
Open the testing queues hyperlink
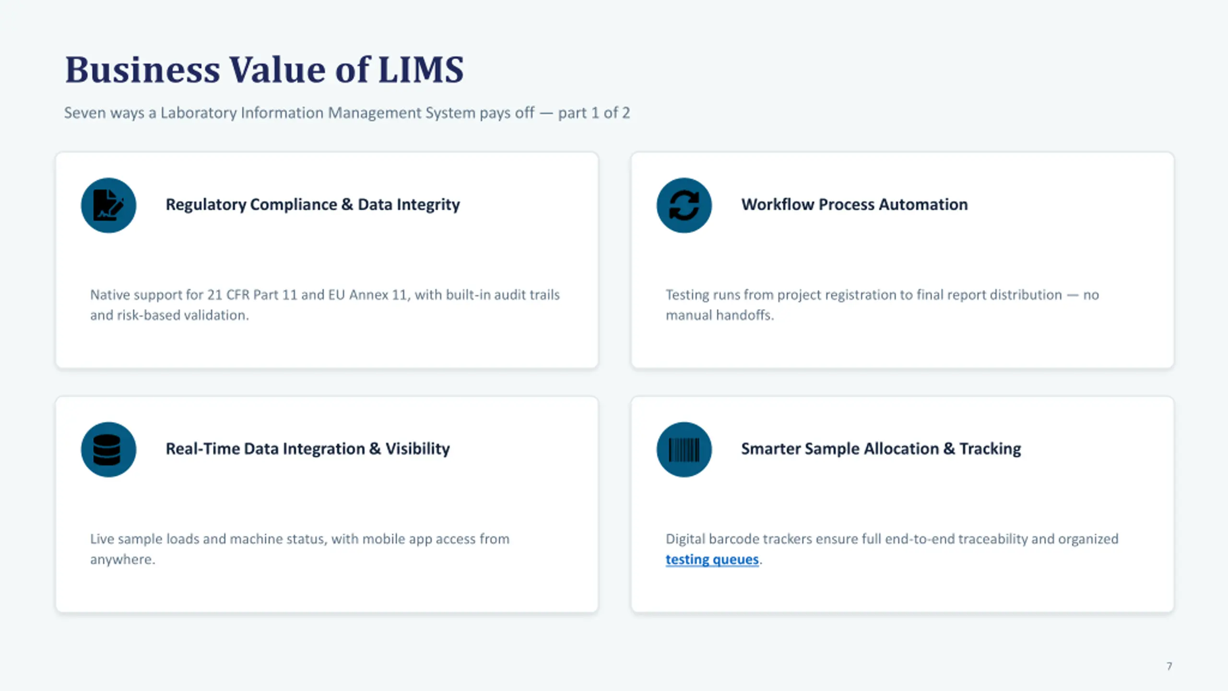pyautogui.click(x=712, y=560)
